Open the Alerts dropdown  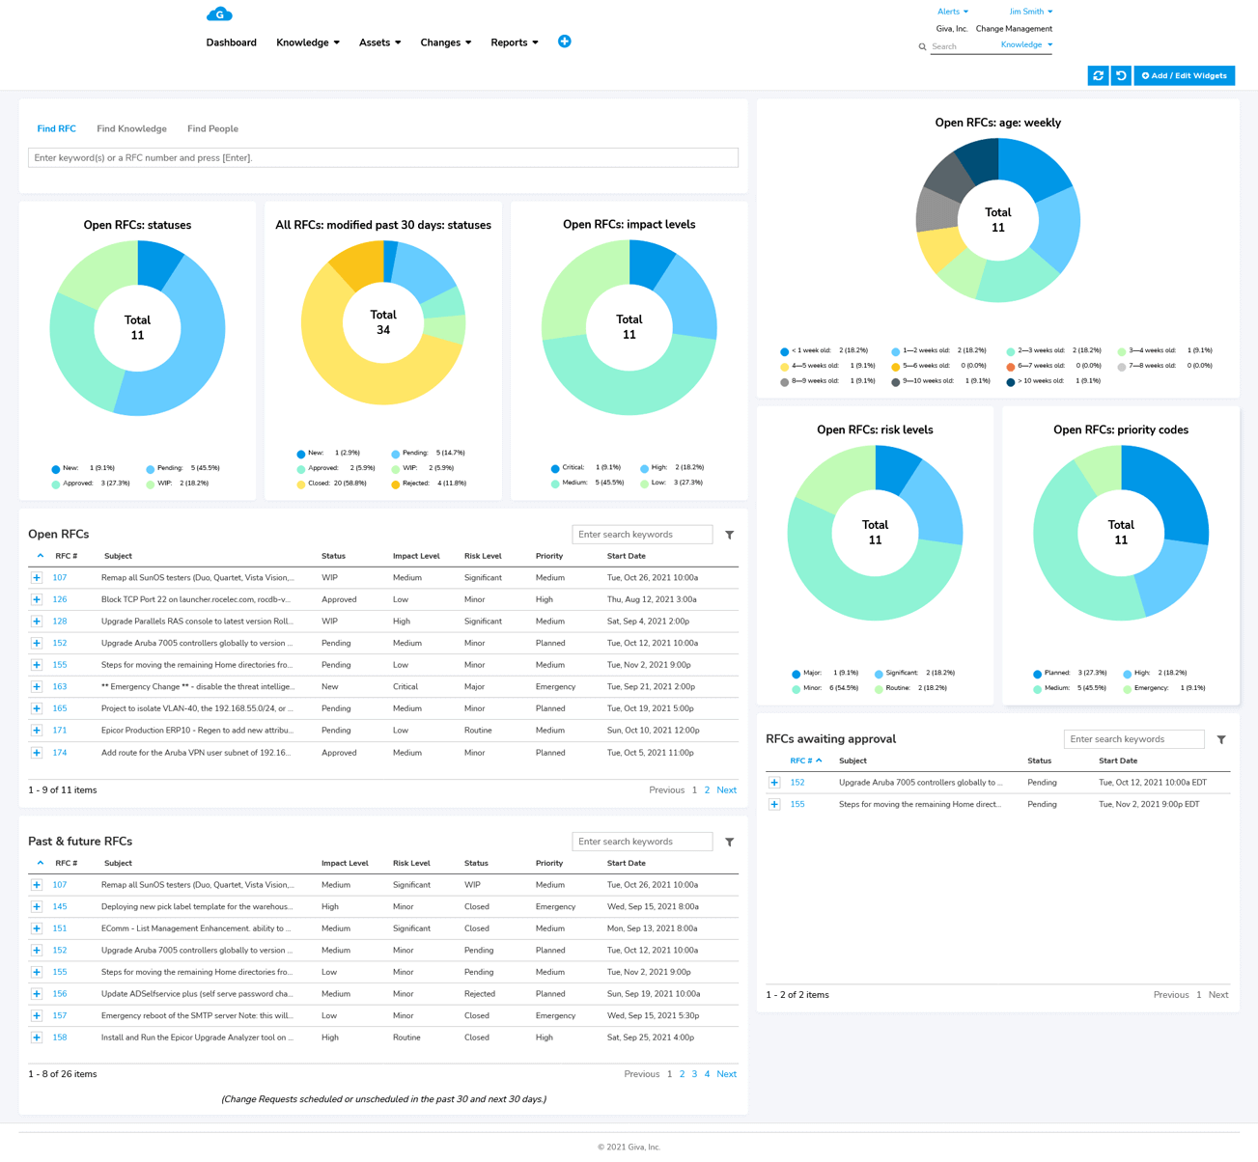point(952,11)
